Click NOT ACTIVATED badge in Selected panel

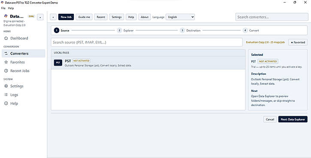[268, 61]
